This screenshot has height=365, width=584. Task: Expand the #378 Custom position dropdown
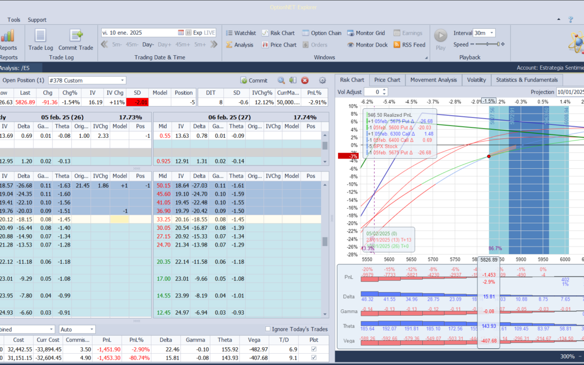click(x=122, y=81)
